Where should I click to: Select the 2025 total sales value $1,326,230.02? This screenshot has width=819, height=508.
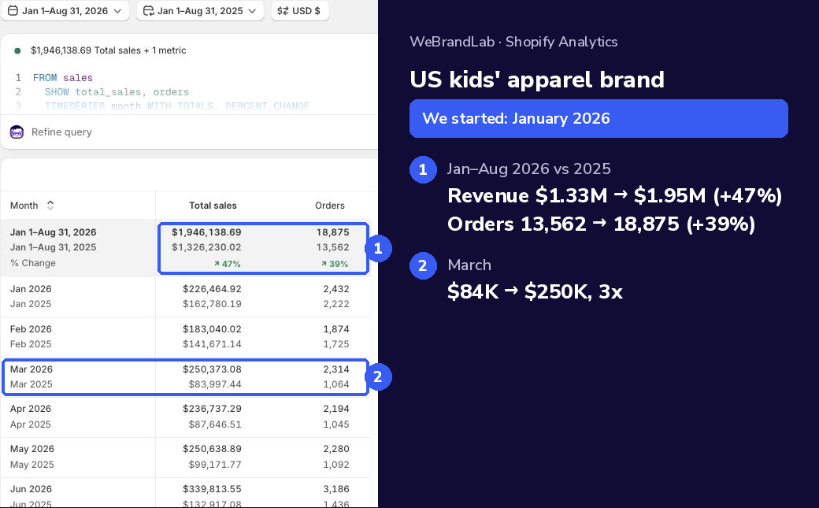pos(206,247)
